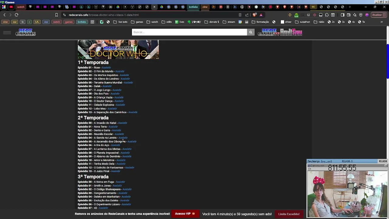389x219 pixels.
Task: Click Assistir for A Noiva em Fuga
Action: click(120, 182)
